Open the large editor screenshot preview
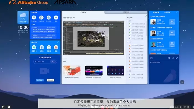 [x=94, y=38]
